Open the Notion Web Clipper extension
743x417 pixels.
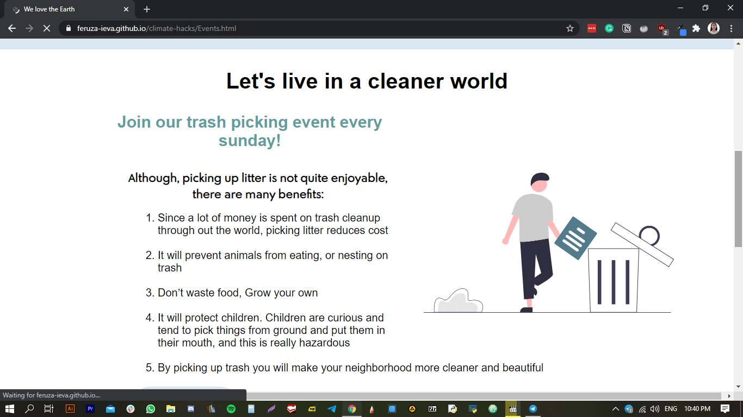627,28
